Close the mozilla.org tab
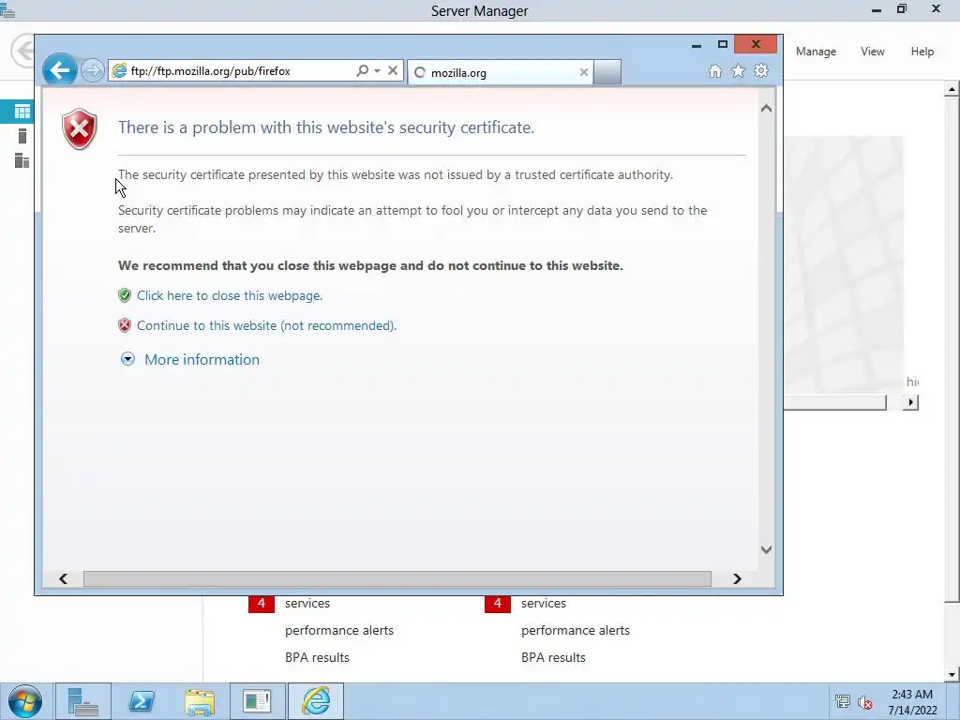The image size is (960, 720). [x=583, y=72]
